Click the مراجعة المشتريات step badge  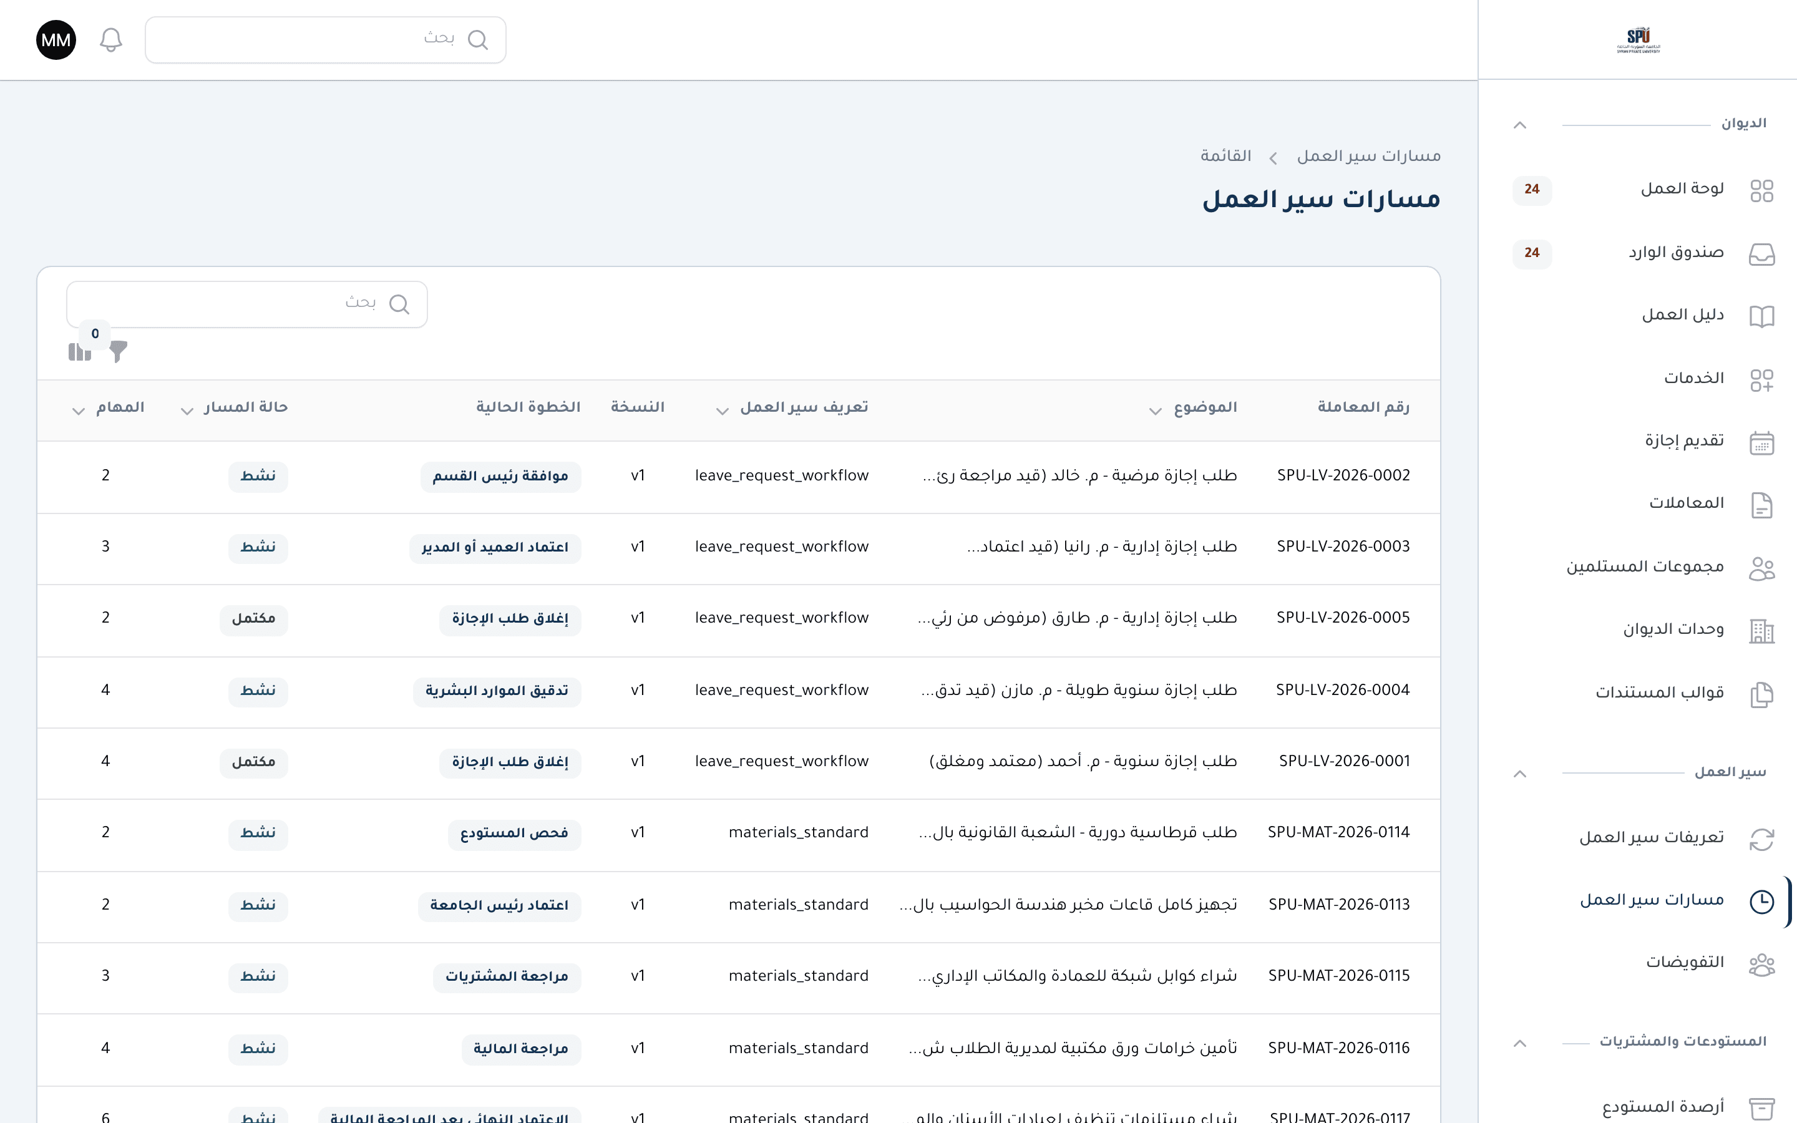[x=507, y=976]
